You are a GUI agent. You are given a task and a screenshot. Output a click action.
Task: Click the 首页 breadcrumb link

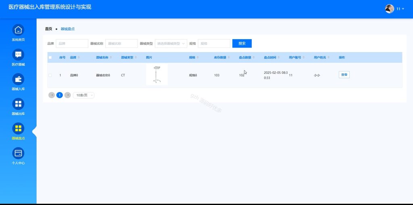(x=48, y=29)
